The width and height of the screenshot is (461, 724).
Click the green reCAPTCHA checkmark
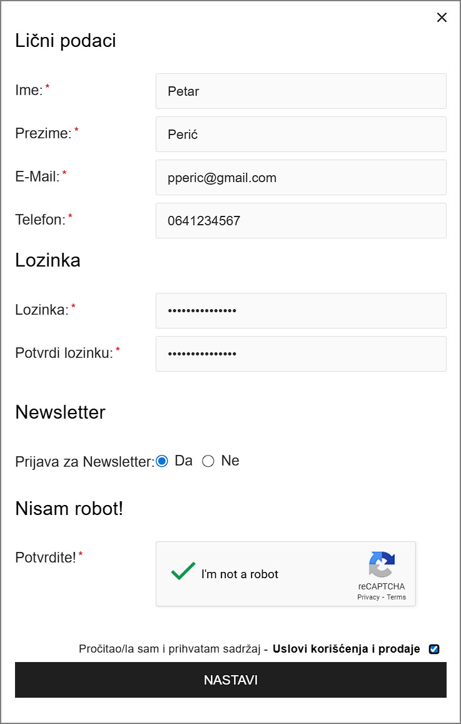coord(183,571)
